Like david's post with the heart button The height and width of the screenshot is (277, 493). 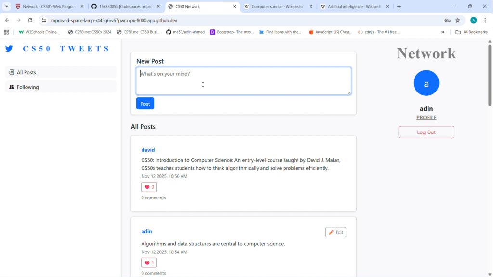point(149,187)
